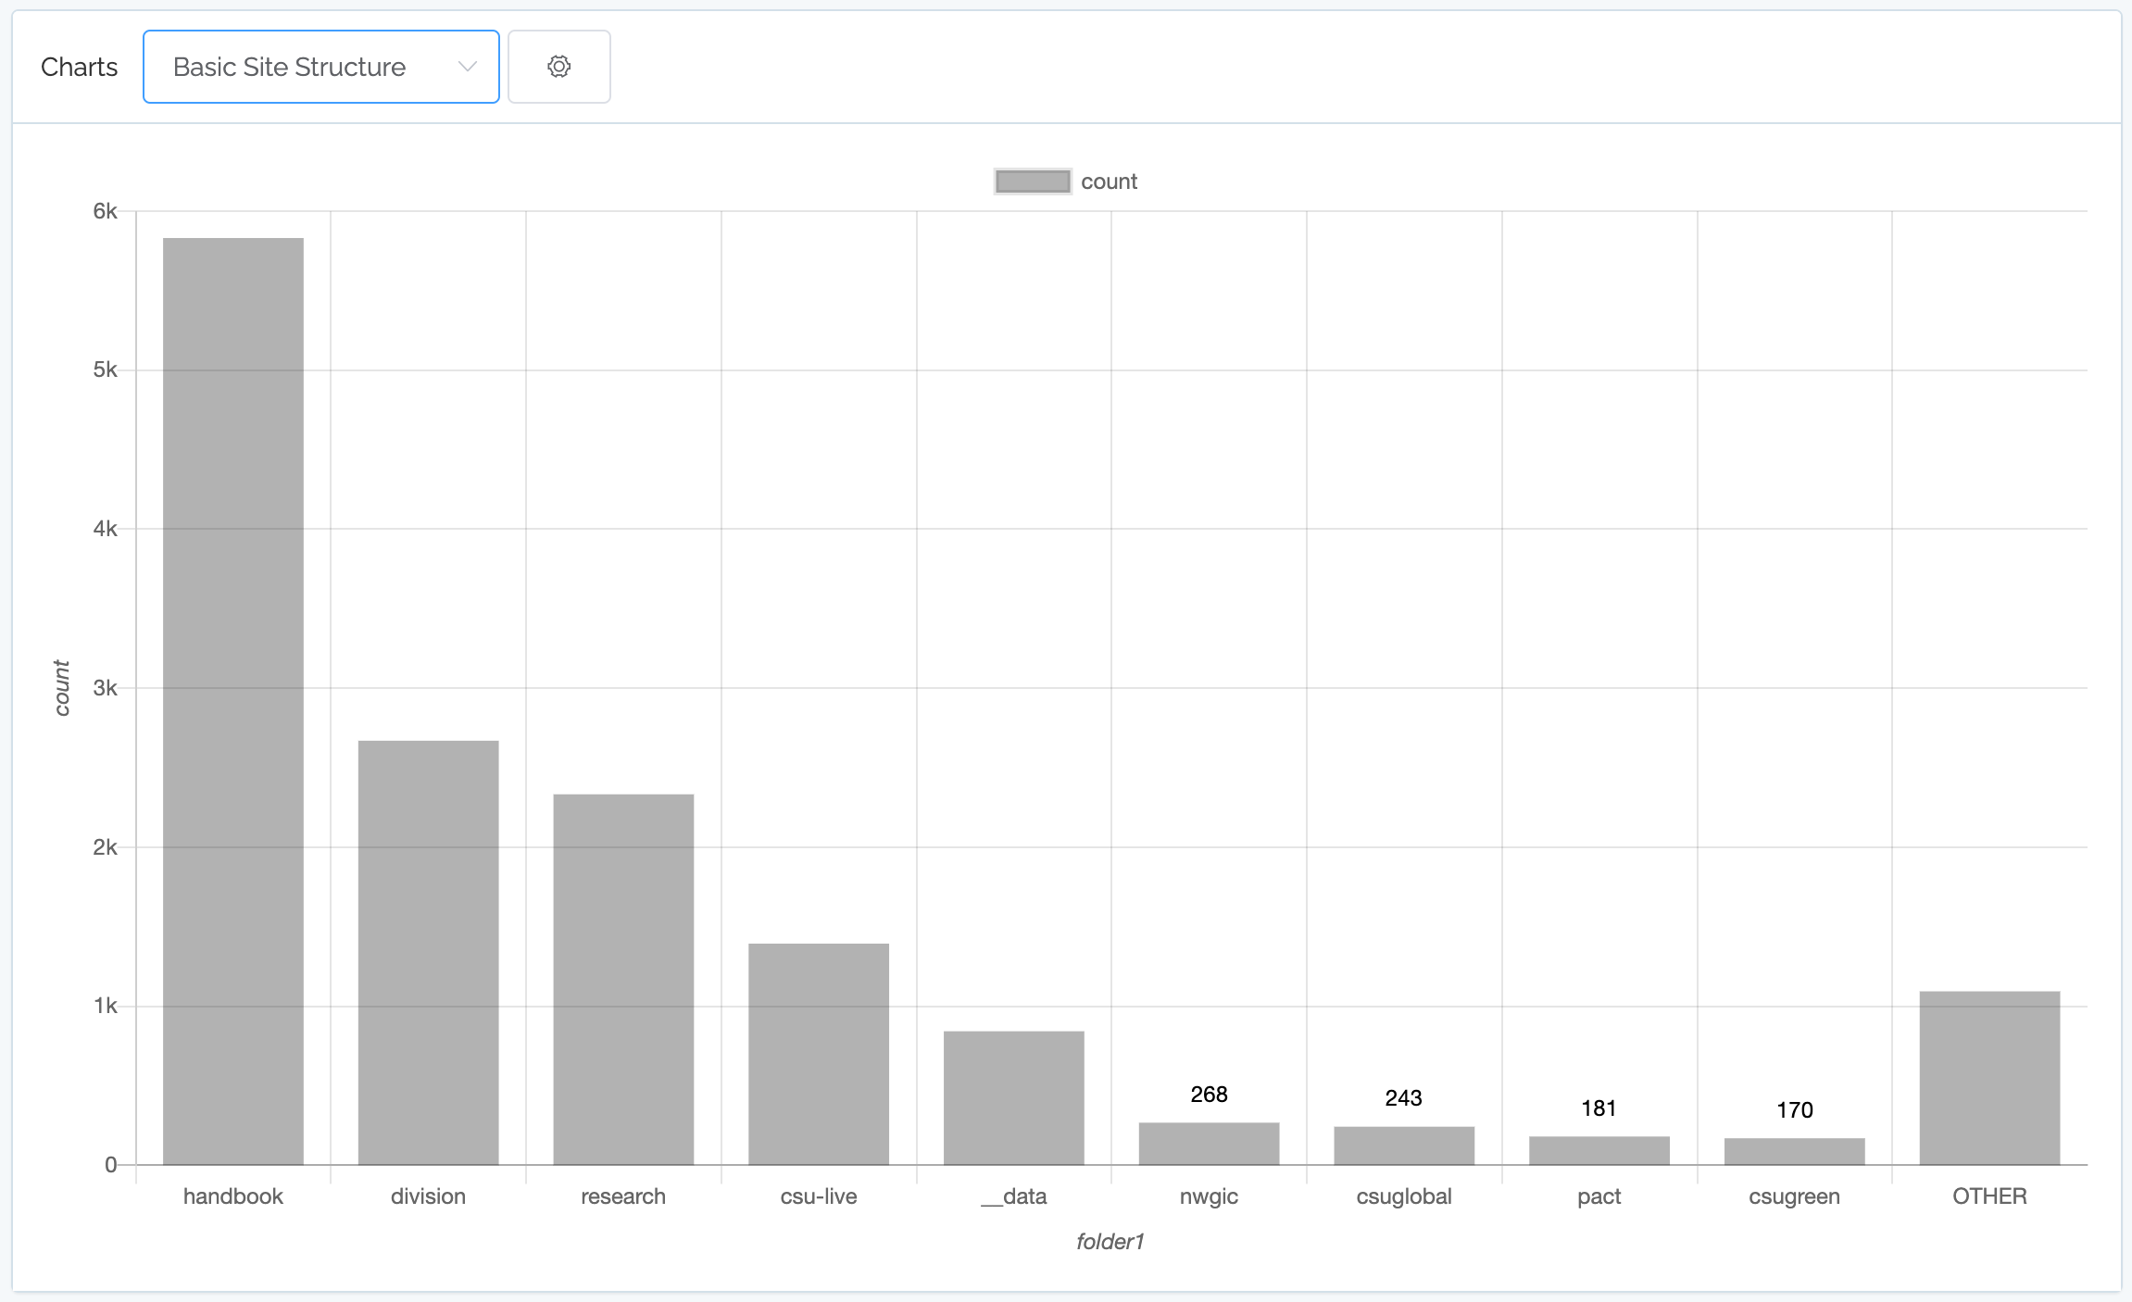Screen dimensions: 2132x1302
Task: Click the division axis label
Action: (428, 1196)
